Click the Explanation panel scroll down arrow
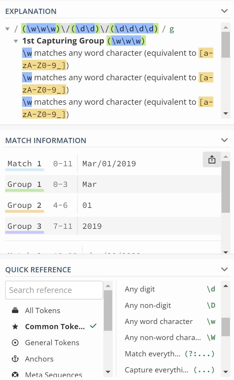 226,113
